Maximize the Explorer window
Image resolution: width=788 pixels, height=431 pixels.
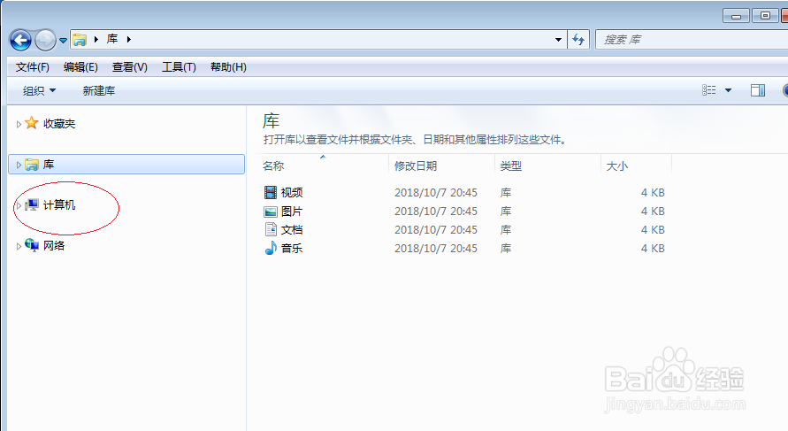pos(765,16)
